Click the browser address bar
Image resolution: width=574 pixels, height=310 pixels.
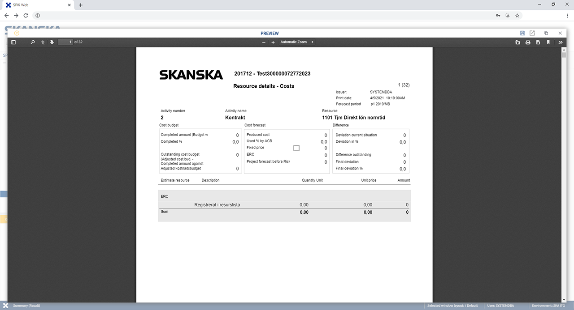pyautogui.click(x=265, y=15)
